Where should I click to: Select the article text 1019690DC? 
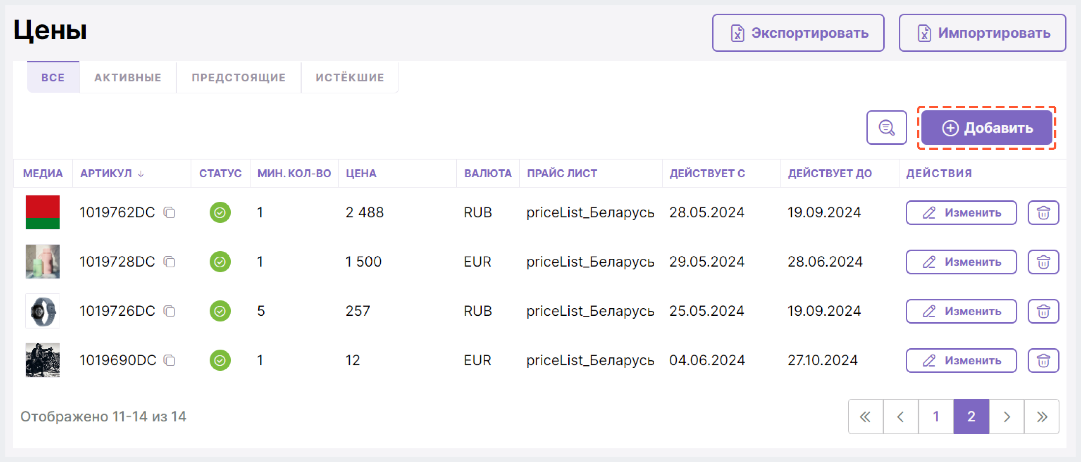(117, 360)
